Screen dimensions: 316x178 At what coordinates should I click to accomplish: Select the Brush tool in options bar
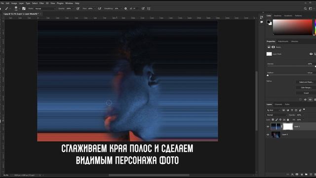[6, 9]
